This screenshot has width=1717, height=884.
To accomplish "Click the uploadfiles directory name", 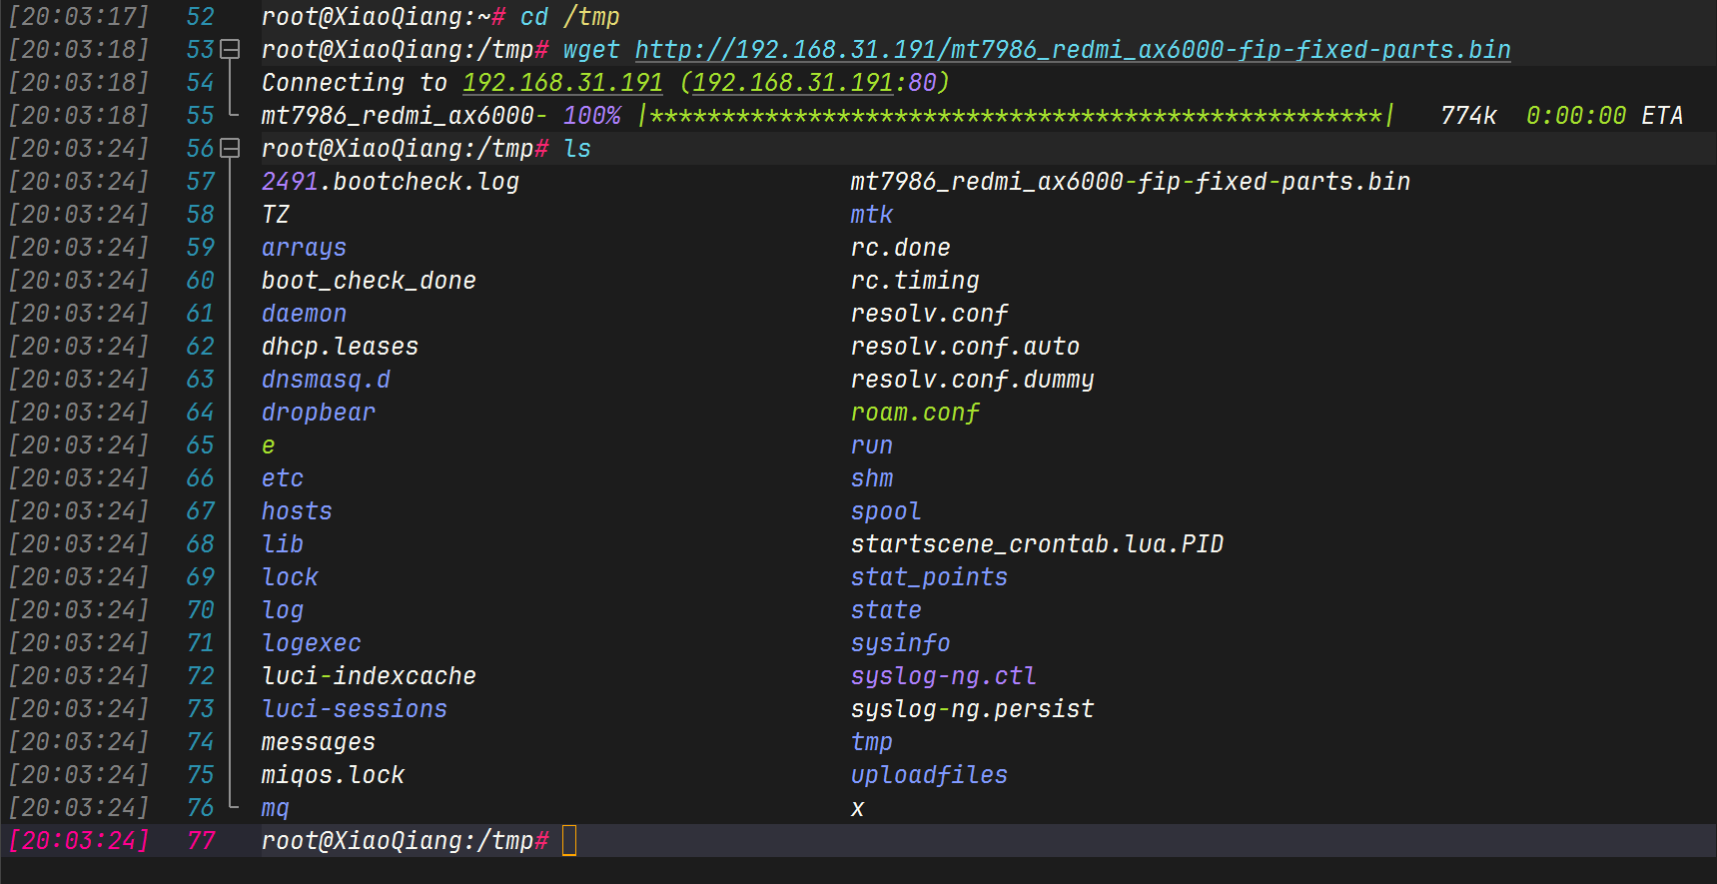I will click(x=928, y=775).
